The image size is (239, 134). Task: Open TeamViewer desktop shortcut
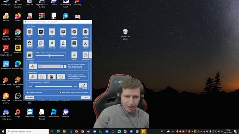[30, 113]
